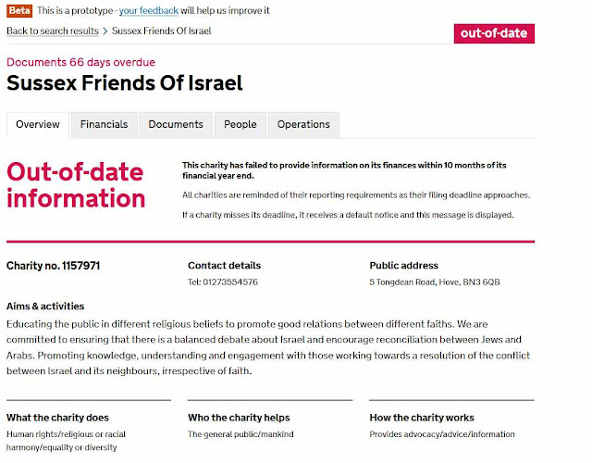Click the Sussex Friends Of Israel breadcrumb

coord(162,31)
